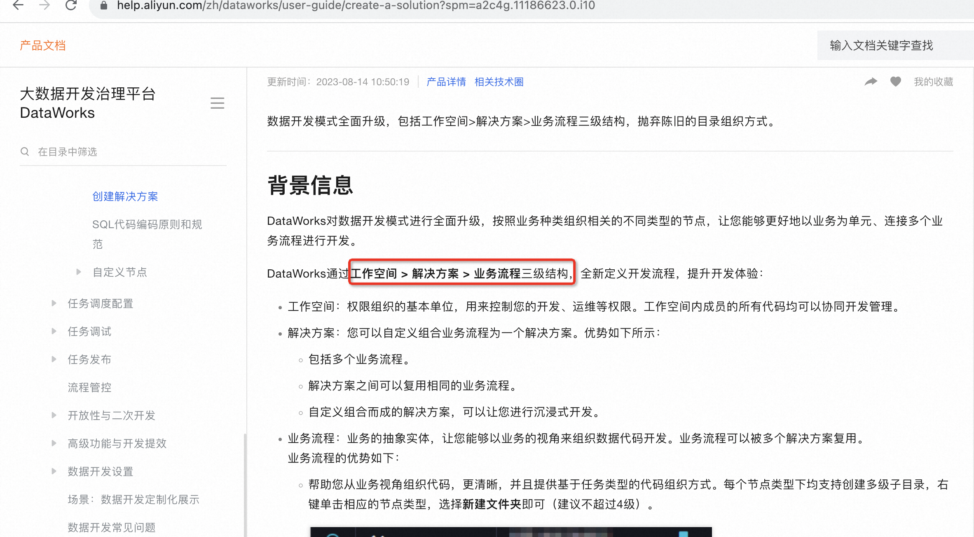This screenshot has height=537, width=974.
Task: Click 任务发布 label in the sidebar
Action: pyautogui.click(x=89, y=360)
